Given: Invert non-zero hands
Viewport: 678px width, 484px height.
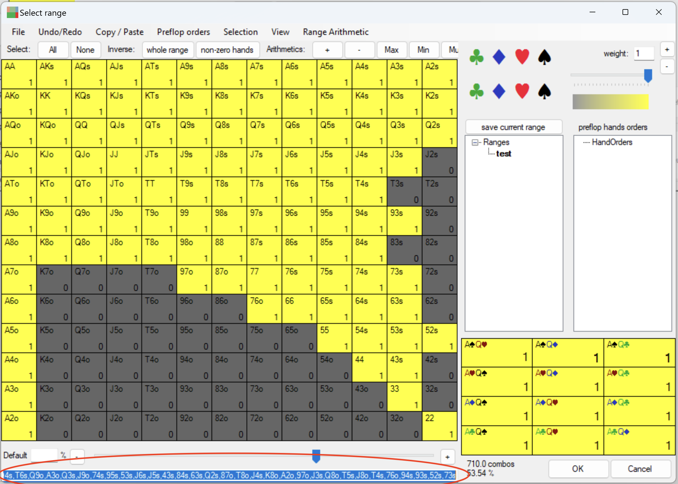Looking at the screenshot, I should [x=227, y=50].
